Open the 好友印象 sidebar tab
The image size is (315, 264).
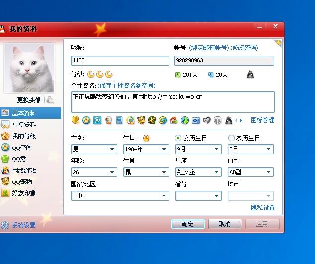tap(30, 193)
